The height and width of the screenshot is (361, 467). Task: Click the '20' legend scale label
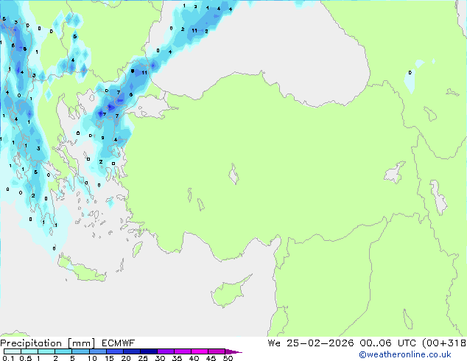126,358
